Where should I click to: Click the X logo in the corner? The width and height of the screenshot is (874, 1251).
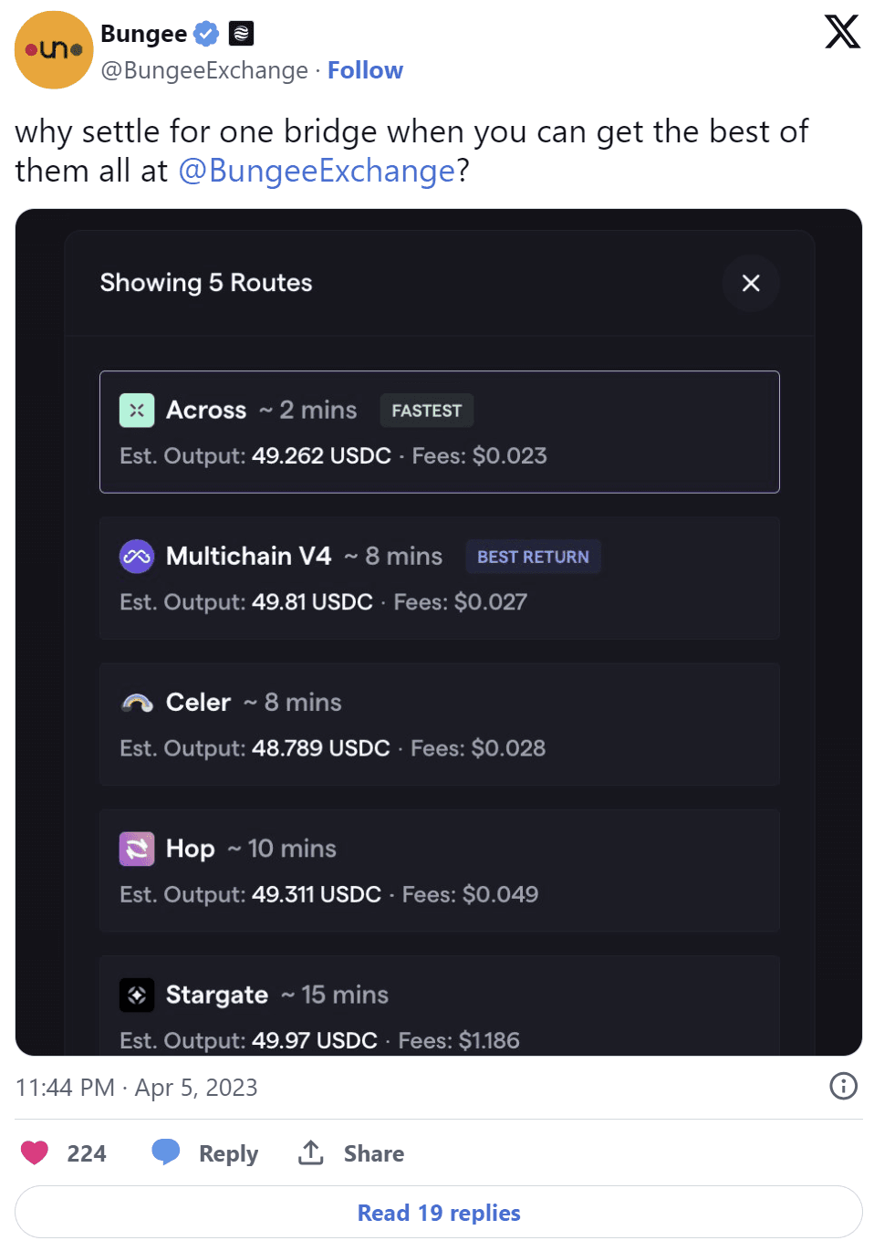[841, 32]
